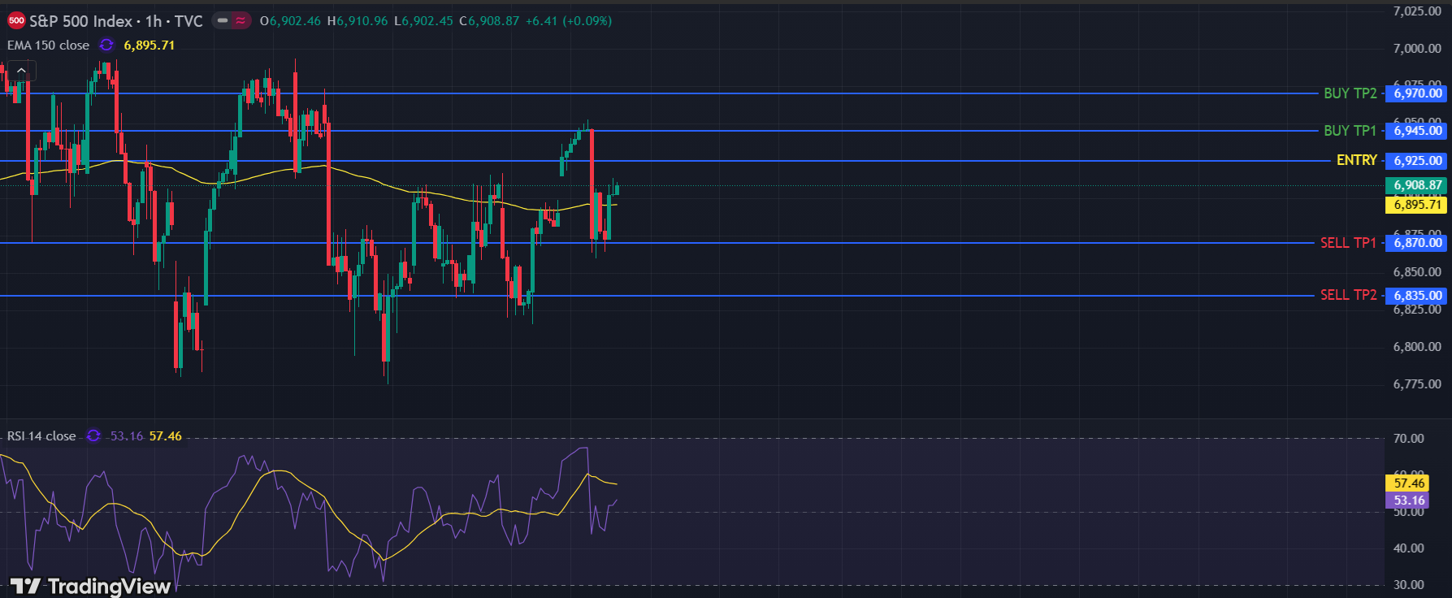Select the EMA 150 close indicator label
Screen dimensions: 1452x598
click(x=48, y=45)
